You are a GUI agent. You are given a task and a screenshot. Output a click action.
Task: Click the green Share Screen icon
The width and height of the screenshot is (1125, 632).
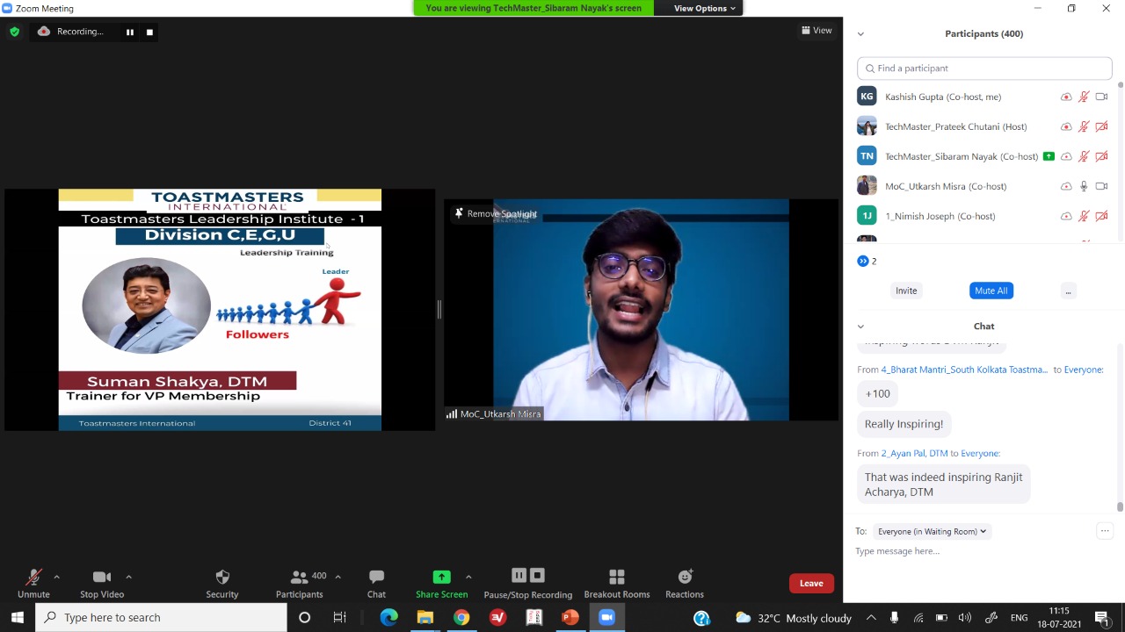click(x=441, y=578)
